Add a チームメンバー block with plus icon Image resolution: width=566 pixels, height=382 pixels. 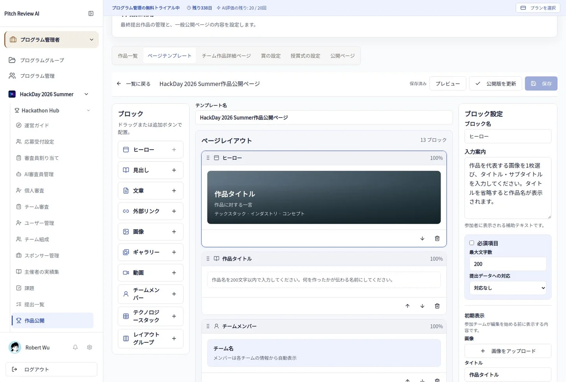coord(174,294)
